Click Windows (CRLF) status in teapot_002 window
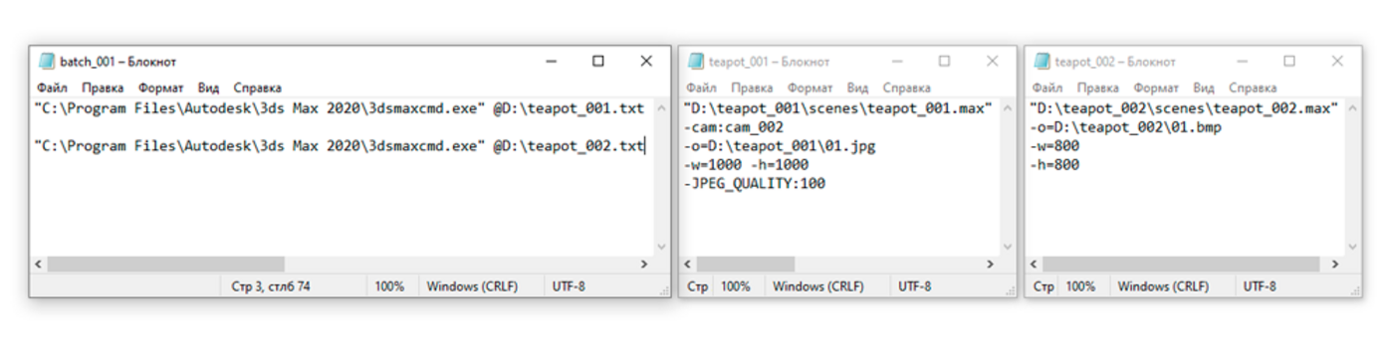The image size is (1394, 361). coord(1164,286)
